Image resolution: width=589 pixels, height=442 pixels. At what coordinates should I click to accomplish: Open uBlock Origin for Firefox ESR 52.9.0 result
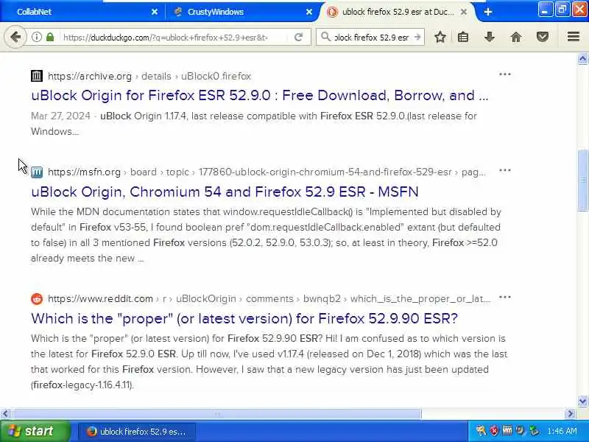coord(260,96)
